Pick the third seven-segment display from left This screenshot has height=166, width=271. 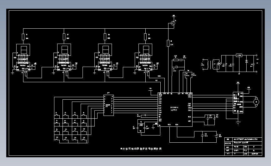tap(105, 50)
